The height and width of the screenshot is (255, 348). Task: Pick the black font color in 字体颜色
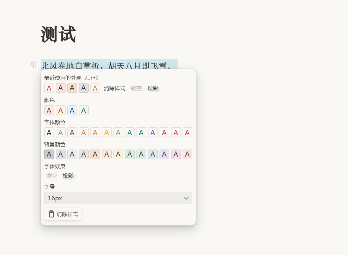point(49,132)
